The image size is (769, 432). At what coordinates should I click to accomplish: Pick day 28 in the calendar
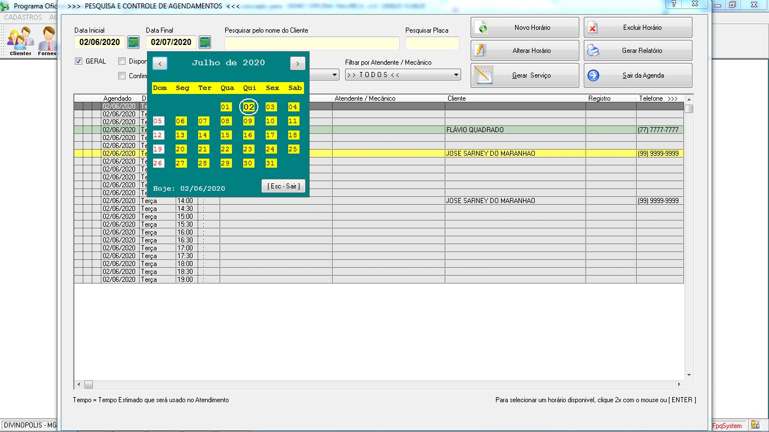coord(203,163)
